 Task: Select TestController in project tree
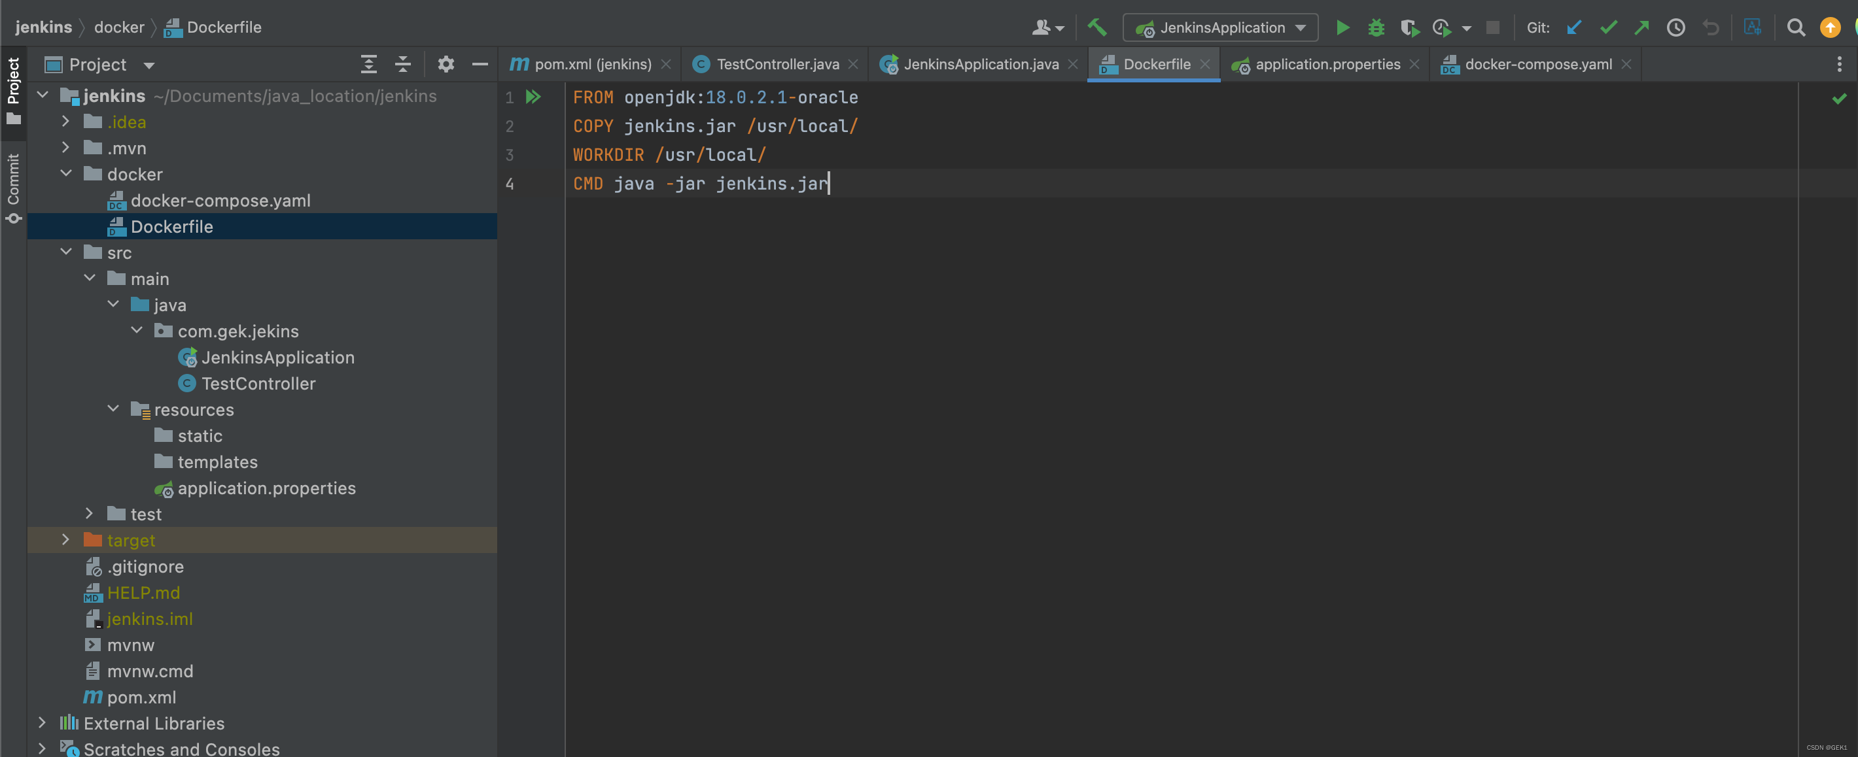[x=258, y=383]
